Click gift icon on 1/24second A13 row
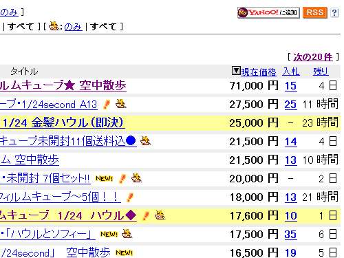344x258 pixels. click(x=120, y=104)
